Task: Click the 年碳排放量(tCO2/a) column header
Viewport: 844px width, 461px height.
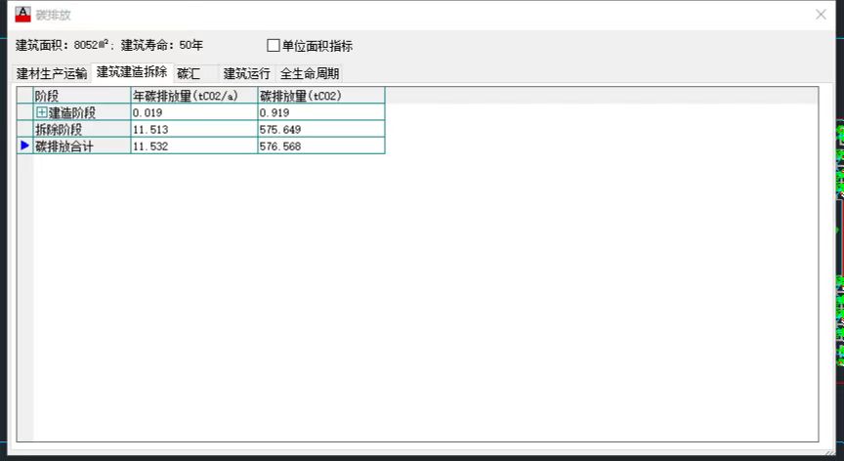Action: (193, 96)
